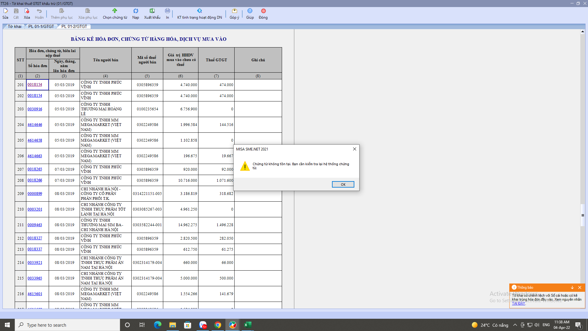
Task: Switch to the Tờ khai tab
Action: tap(14, 26)
